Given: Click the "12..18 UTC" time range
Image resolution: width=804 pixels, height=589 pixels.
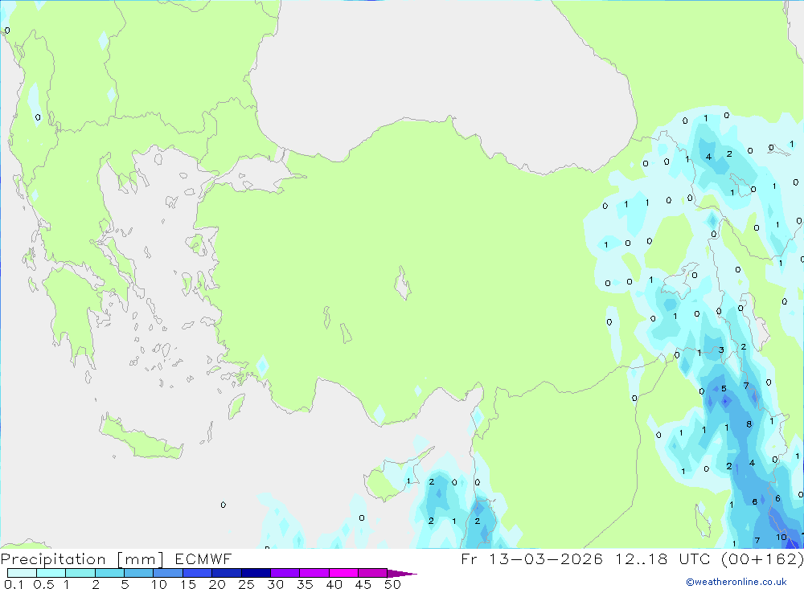Looking at the screenshot, I should pos(663,558).
